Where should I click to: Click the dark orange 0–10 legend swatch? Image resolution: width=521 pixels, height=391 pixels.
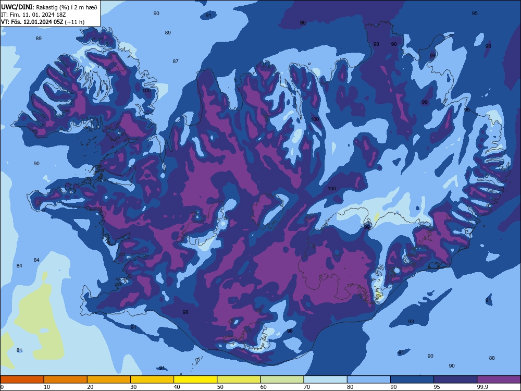click(x=22, y=380)
